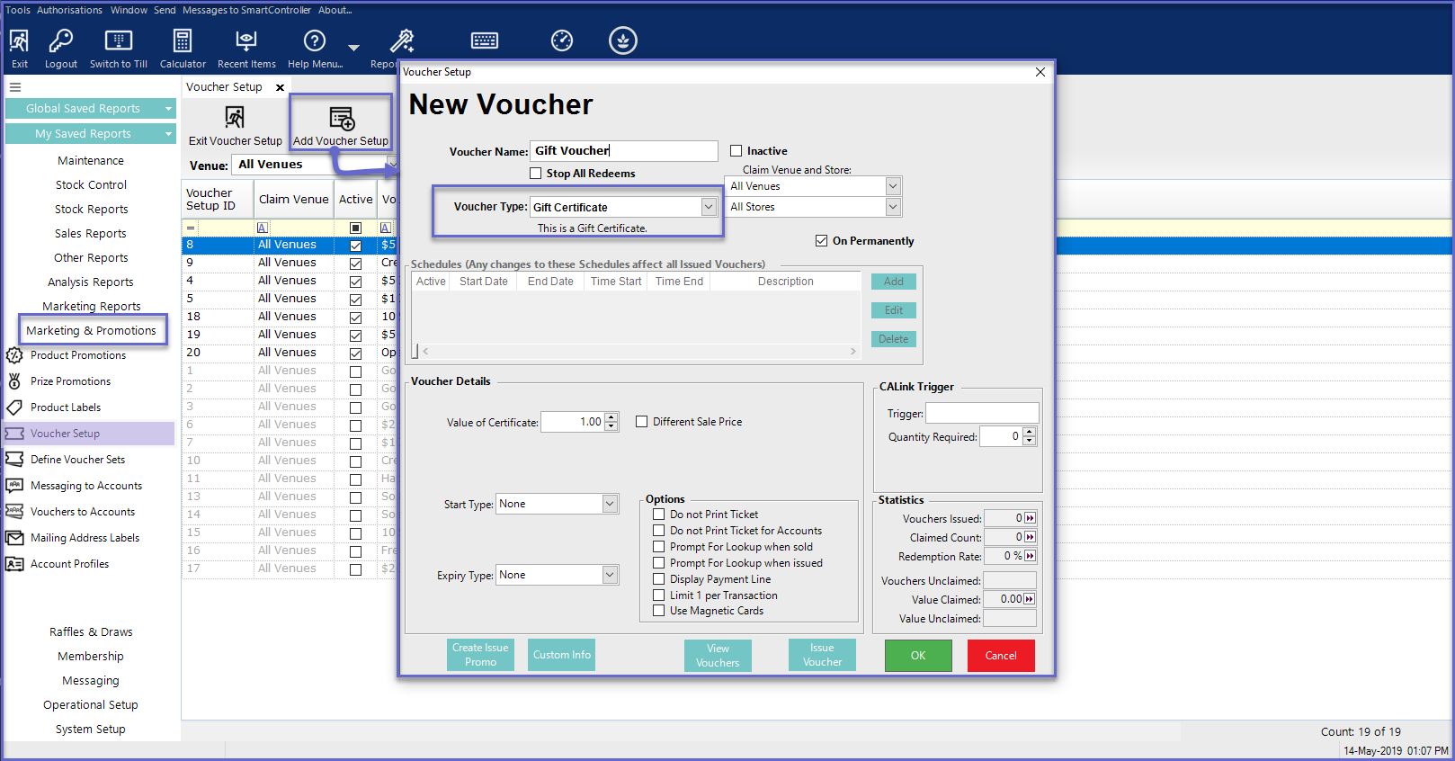Image resolution: width=1455 pixels, height=761 pixels.
Task: Click the Exit Voucher Setup icon
Action: coord(235,120)
